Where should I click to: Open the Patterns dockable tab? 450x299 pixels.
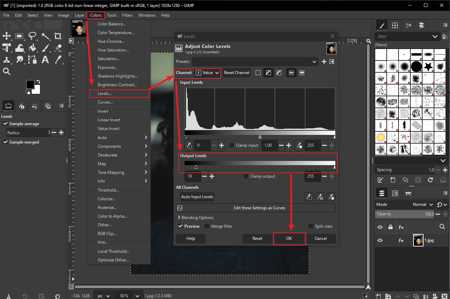(x=395, y=25)
